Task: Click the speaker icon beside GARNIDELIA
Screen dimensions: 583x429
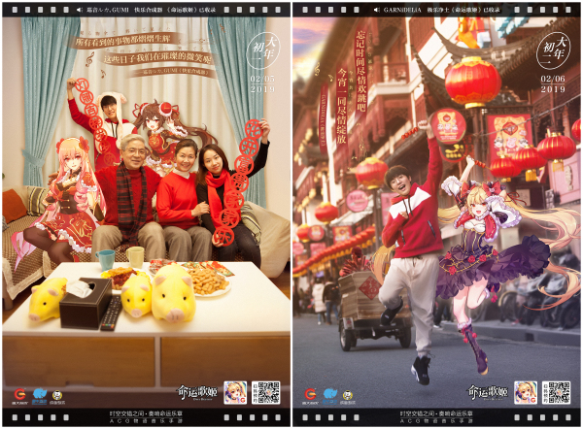Action: 377,10
